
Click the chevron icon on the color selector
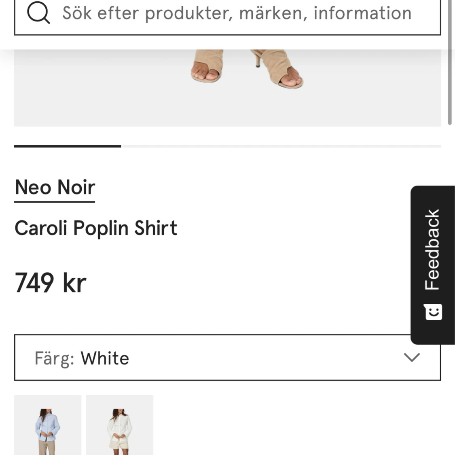411,358
